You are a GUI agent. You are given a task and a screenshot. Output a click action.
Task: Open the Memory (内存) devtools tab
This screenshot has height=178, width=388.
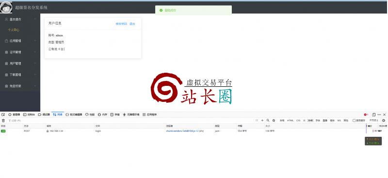[x=102, y=114]
